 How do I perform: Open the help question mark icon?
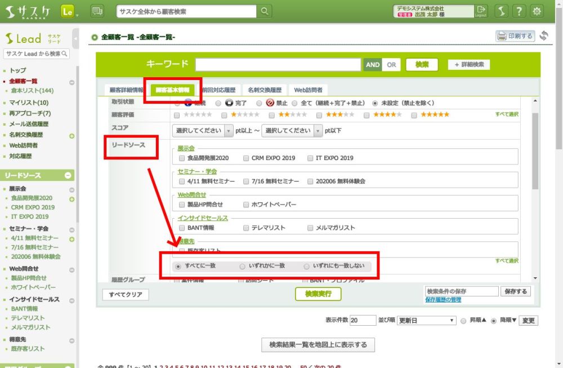(519, 11)
